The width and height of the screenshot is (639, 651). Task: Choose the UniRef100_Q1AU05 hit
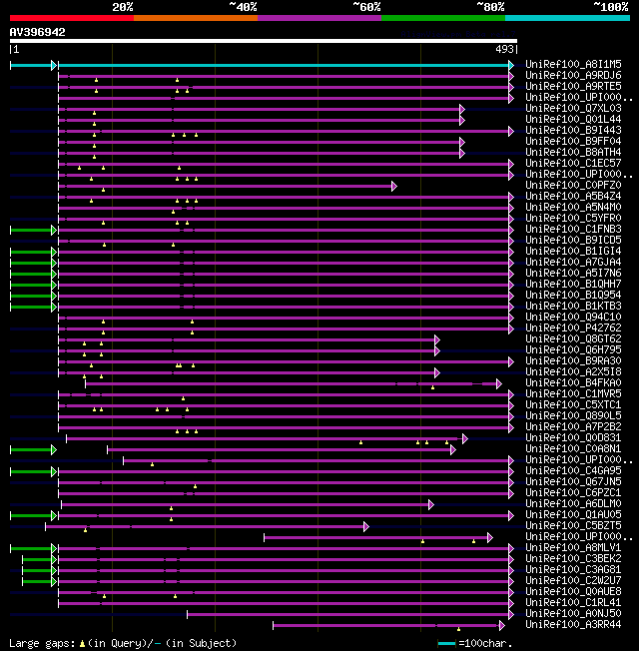pos(573,515)
